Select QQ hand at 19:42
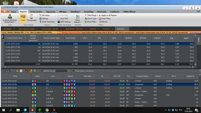This screenshot has height=113, width=201. coord(100,81)
